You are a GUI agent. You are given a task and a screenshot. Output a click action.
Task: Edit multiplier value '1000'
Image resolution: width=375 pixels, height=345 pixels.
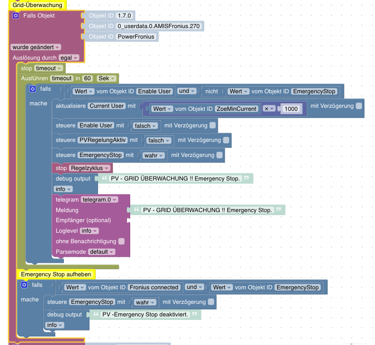291,109
